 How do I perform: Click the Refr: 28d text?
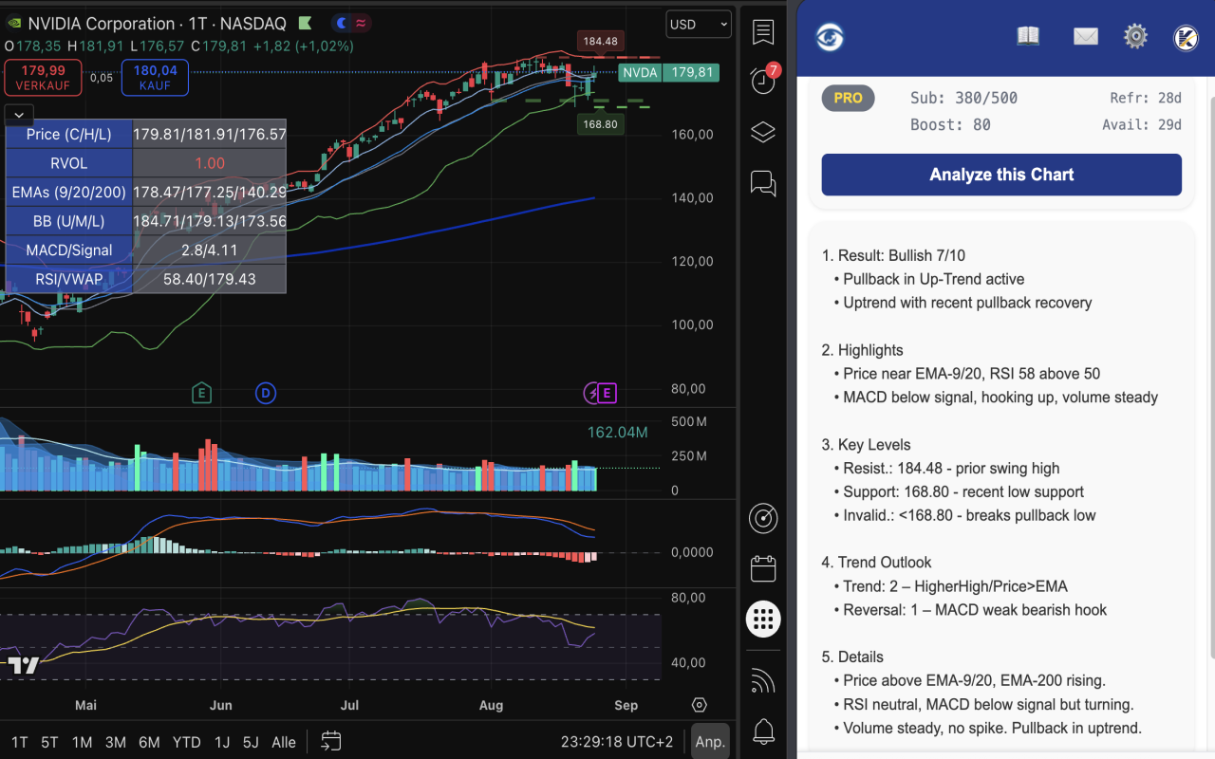pyautogui.click(x=1146, y=98)
